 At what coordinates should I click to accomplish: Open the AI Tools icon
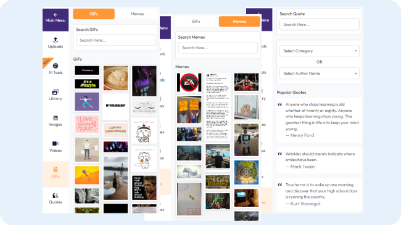click(56, 66)
